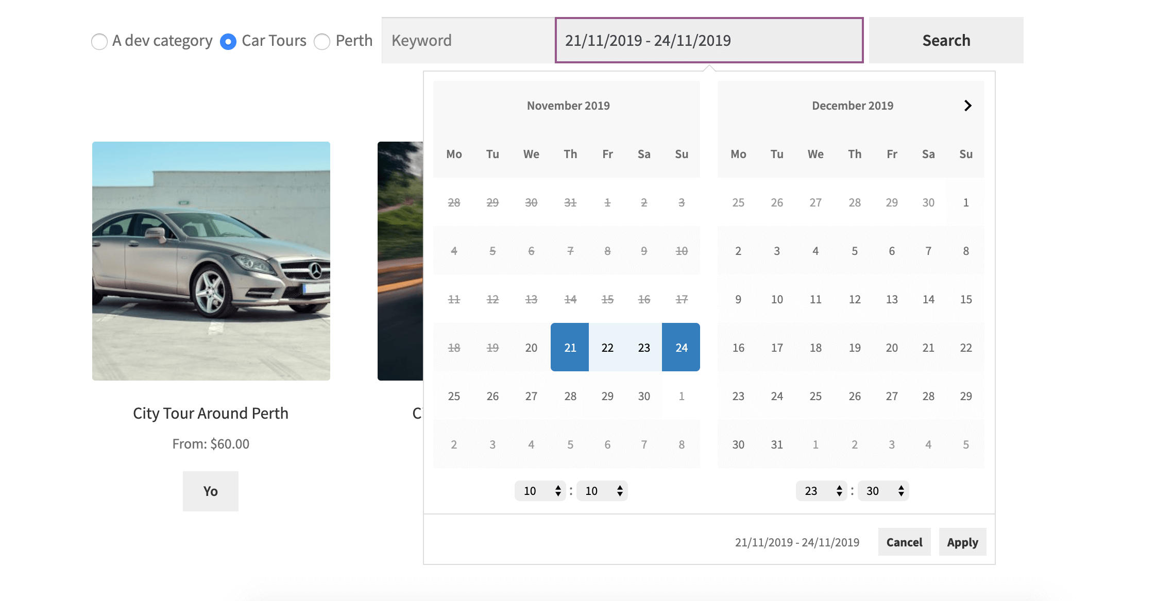Click the Search menu item
Viewport: 1173px width, 601px height.
tap(946, 40)
